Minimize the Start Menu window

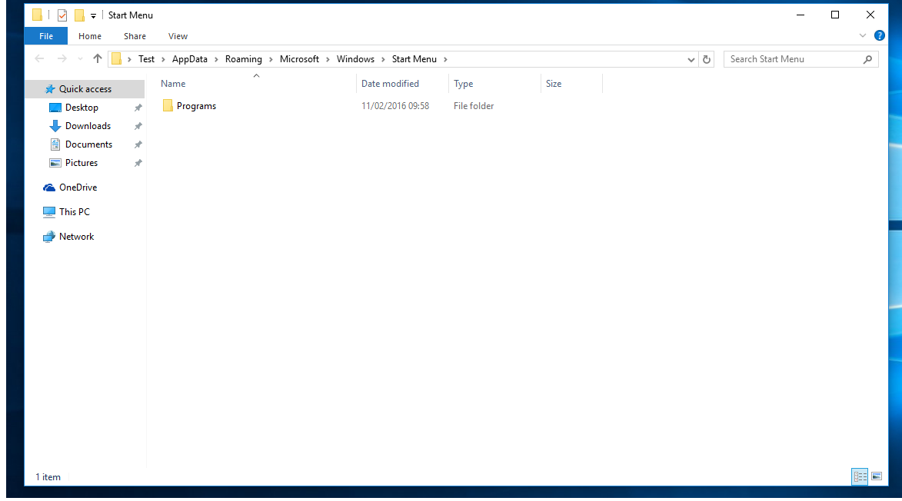tap(800, 15)
